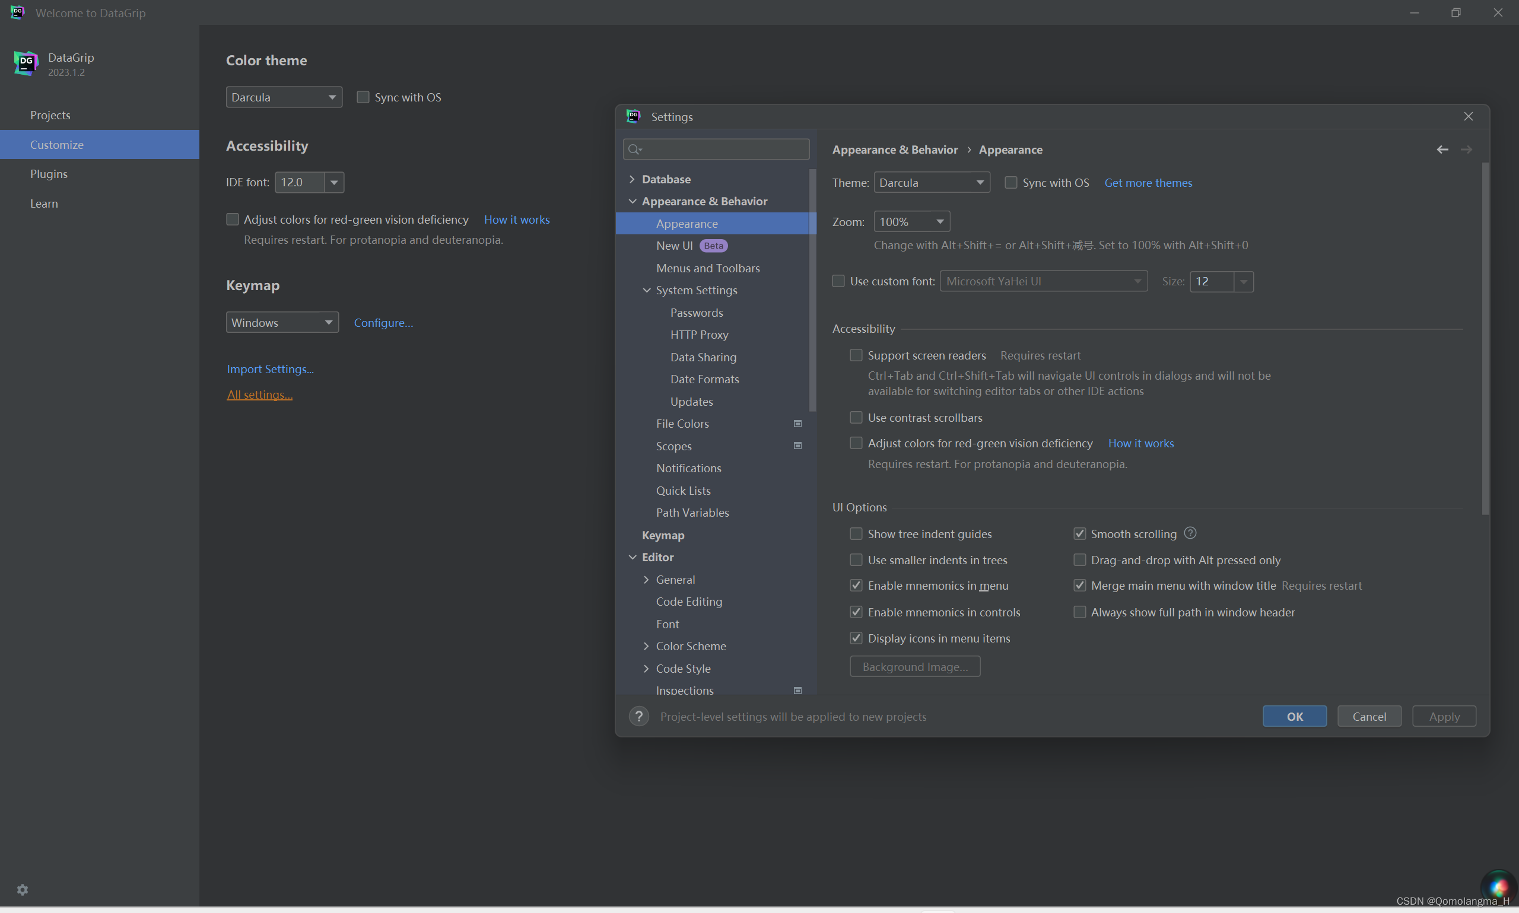The height and width of the screenshot is (913, 1519).
Task: Click the gear icon in the welcome sidebar
Action: 23,890
